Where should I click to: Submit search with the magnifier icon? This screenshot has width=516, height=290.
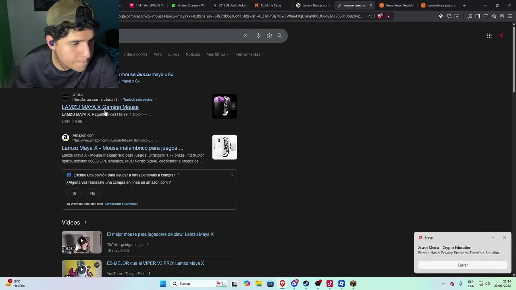pyautogui.click(x=280, y=36)
